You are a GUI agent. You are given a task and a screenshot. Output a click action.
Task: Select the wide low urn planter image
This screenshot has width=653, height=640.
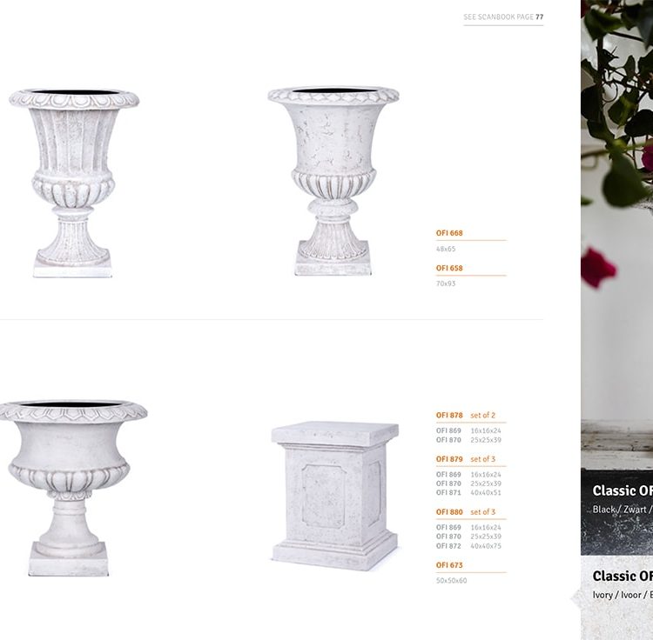(72, 488)
